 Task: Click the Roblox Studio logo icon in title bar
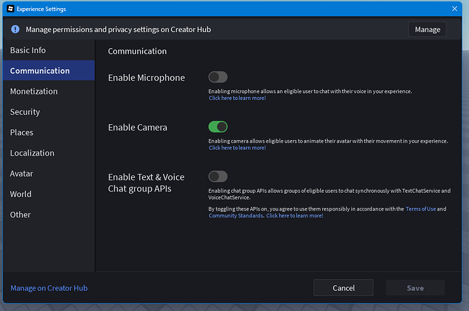pos(10,9)
